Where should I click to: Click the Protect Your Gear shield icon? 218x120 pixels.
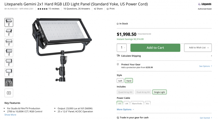118,64
